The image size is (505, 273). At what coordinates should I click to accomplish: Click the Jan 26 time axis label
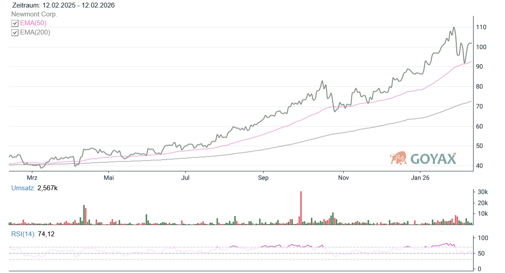pos(420,178)
